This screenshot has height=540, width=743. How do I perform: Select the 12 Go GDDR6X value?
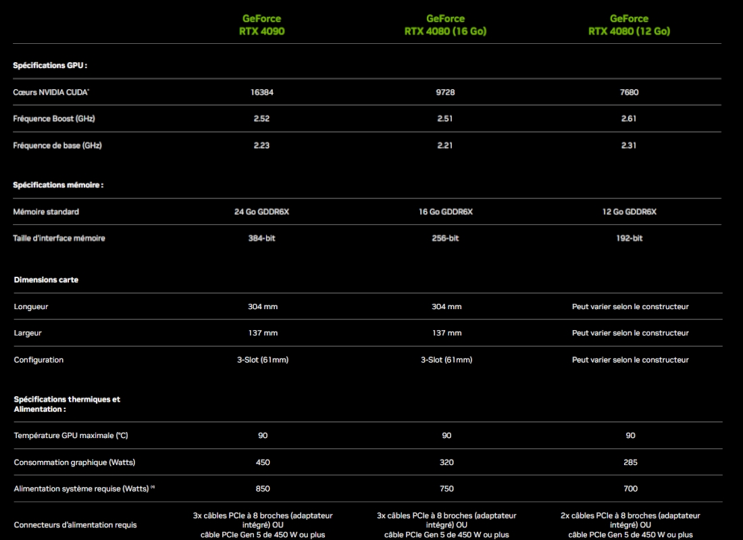click(x=630, y=212)
